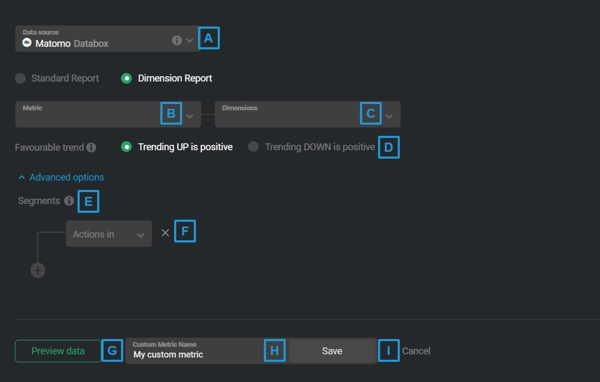Click the Preview data button
600x382 pixels.
[57, 351]
